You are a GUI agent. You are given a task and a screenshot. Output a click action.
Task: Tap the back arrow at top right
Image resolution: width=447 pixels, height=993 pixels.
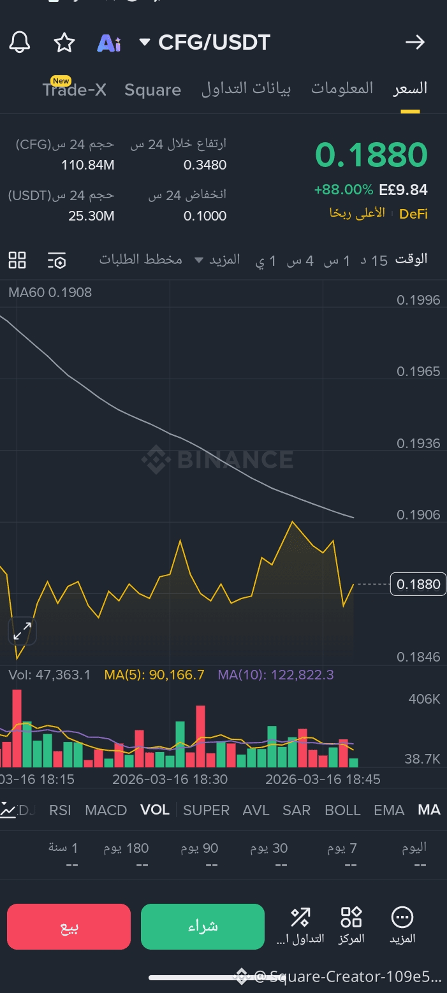tap(415, 43)
